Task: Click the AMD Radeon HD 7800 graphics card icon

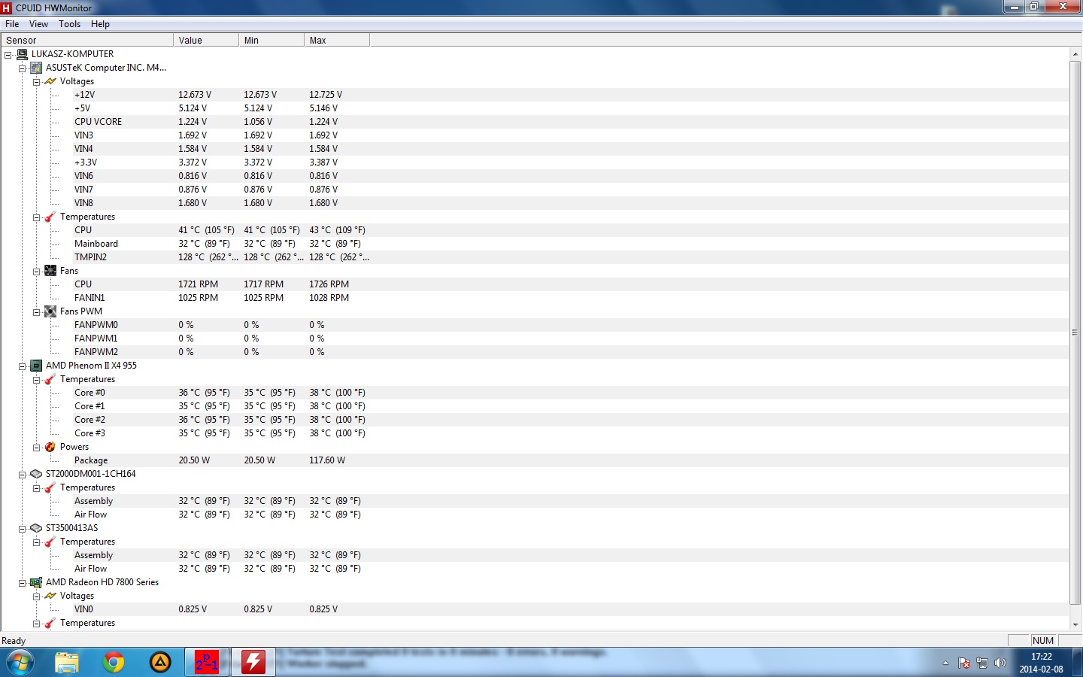Action: point(36,582)
